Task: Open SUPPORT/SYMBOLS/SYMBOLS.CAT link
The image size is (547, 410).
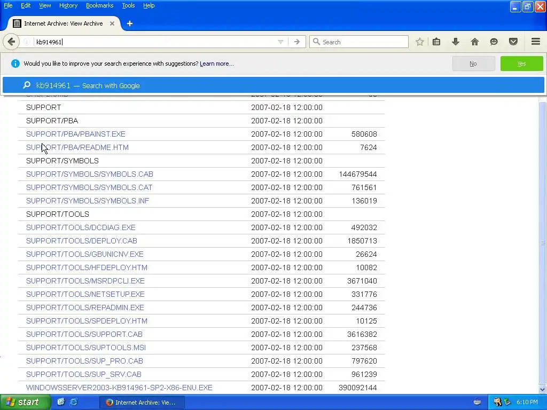Action: pyautogui.click(x=89, y=187)
